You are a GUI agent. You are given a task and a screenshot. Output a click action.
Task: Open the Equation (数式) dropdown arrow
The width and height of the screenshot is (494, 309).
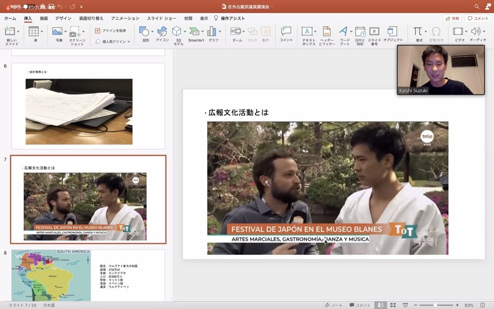(x=426, y=31)
